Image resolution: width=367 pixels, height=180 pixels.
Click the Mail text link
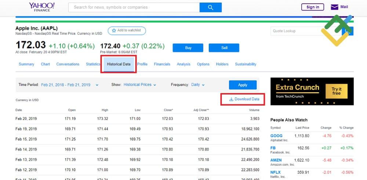click(344, 7)
